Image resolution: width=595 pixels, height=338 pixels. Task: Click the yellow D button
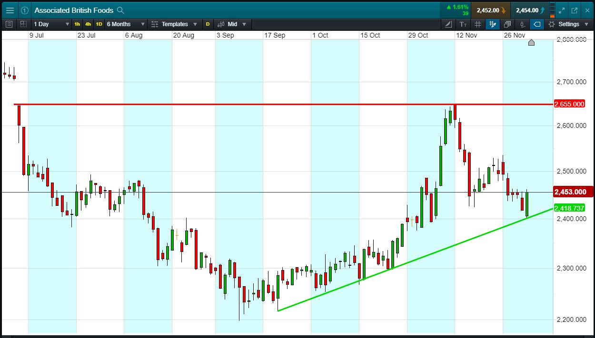click(x=208, y=24)
